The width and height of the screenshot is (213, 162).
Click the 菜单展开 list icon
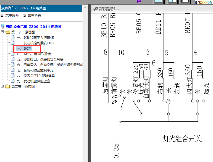coord(2,16)
